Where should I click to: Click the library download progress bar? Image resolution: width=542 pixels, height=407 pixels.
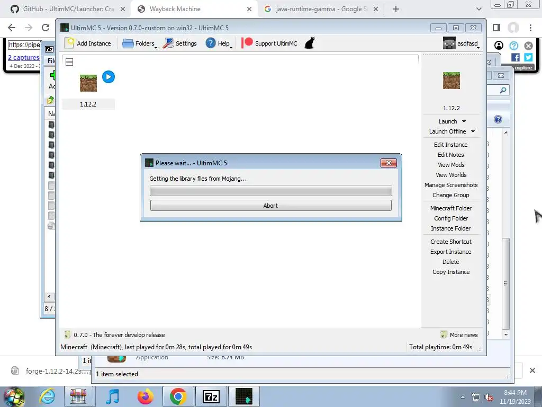coord(270,190)
